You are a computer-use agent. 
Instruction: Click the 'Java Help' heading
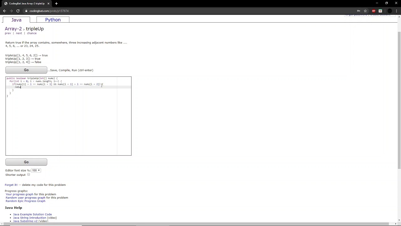point(13,208)
